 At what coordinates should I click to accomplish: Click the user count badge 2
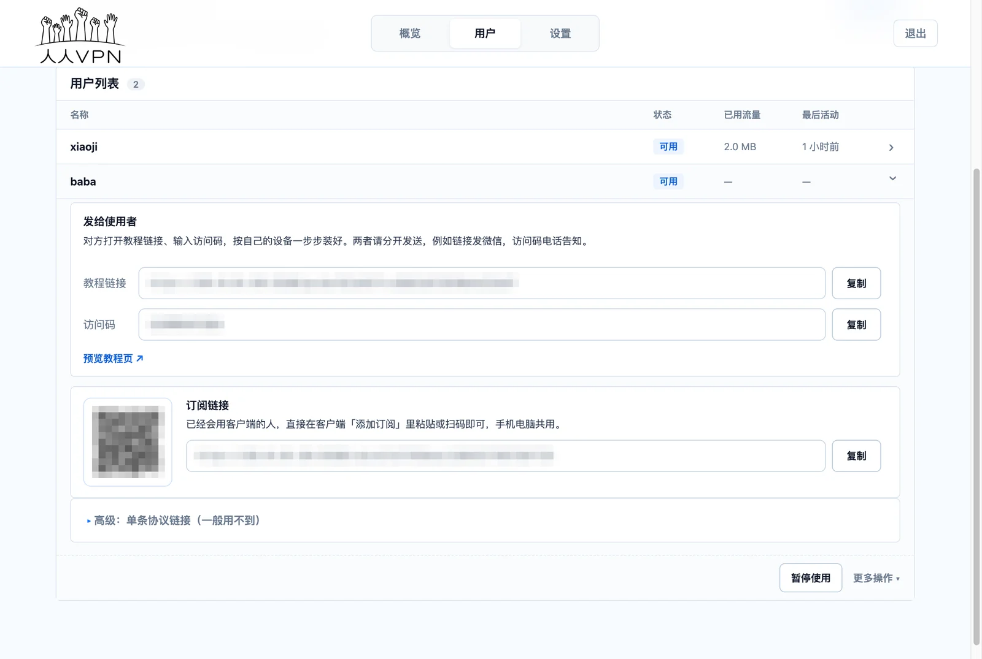[x=136, y=84]
